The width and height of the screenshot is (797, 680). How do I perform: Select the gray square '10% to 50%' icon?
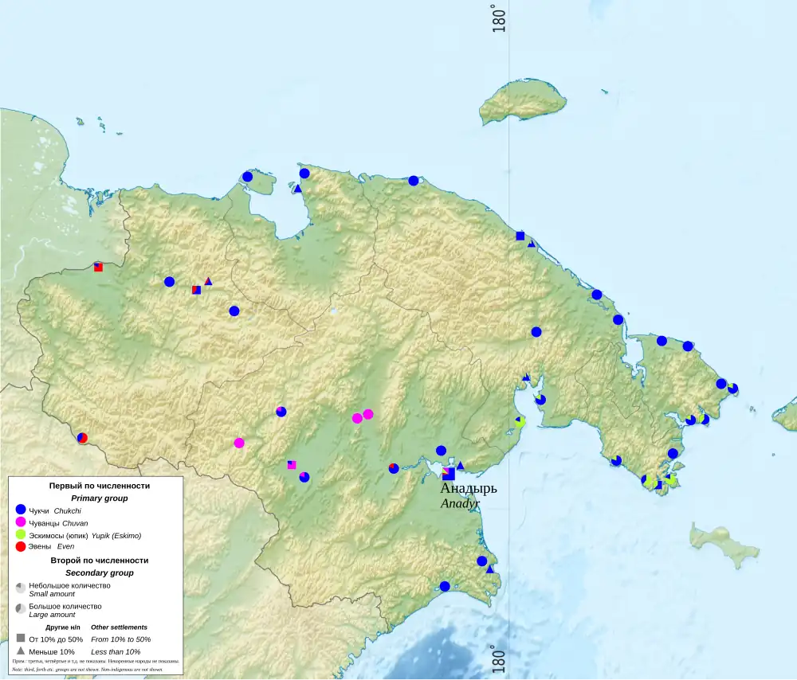tap(21, 639)
